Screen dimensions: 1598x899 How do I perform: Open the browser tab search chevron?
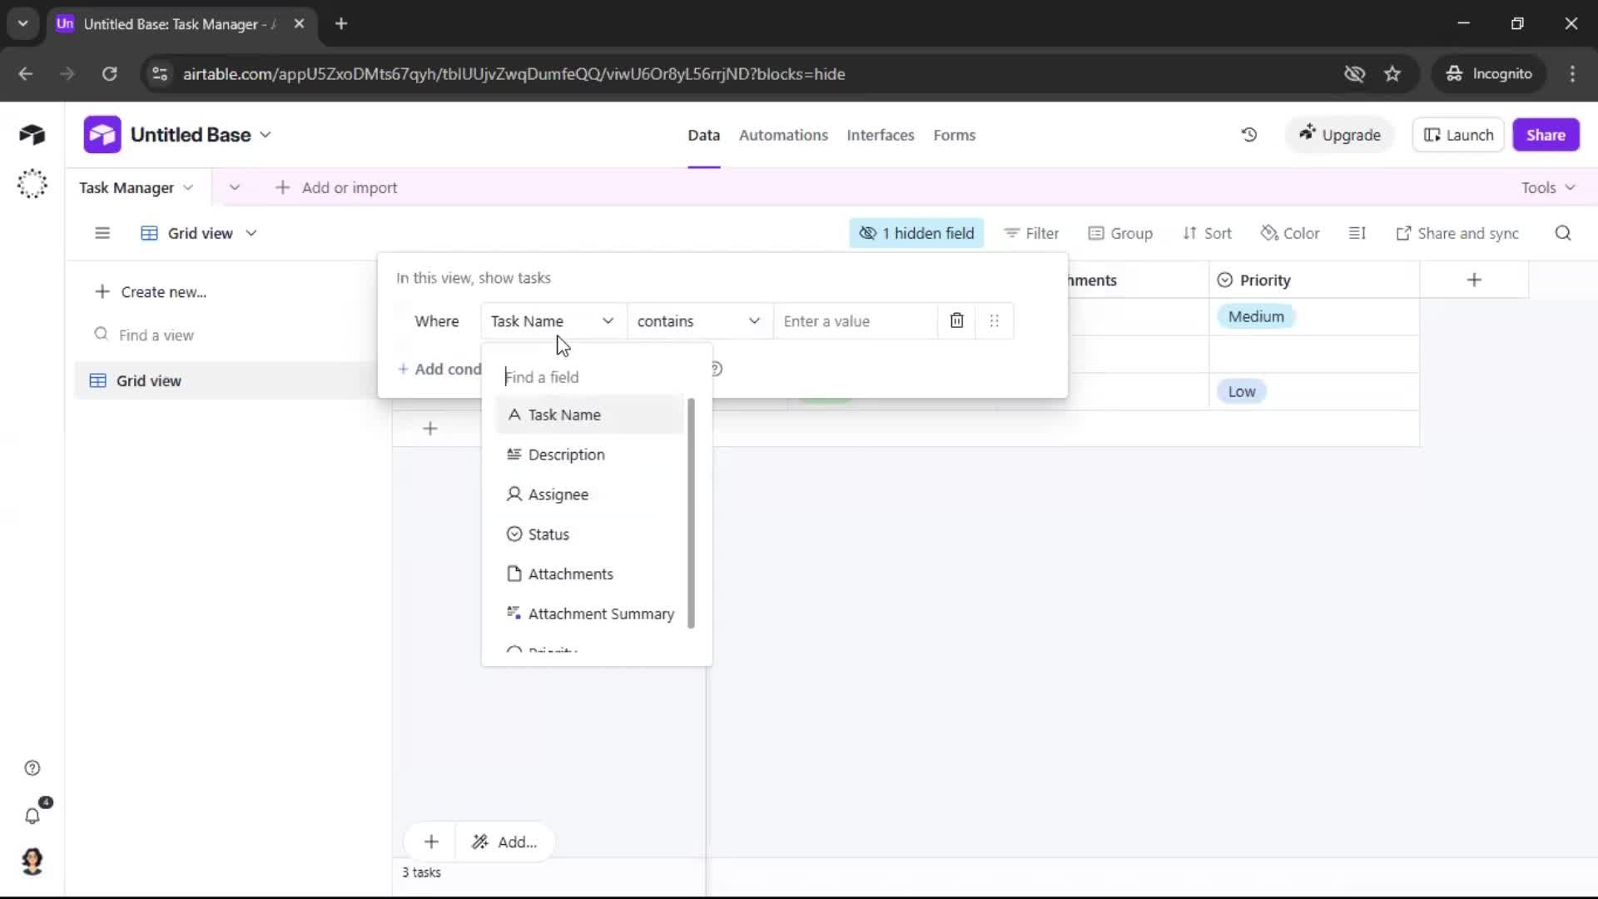pos(23,24)
